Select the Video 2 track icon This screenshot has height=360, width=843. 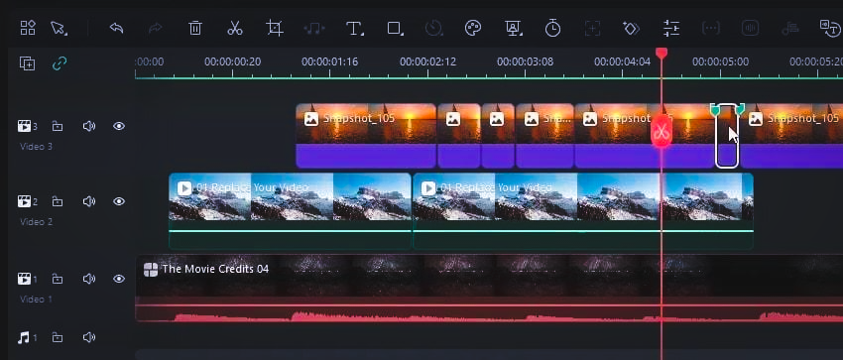coord(25,201)
